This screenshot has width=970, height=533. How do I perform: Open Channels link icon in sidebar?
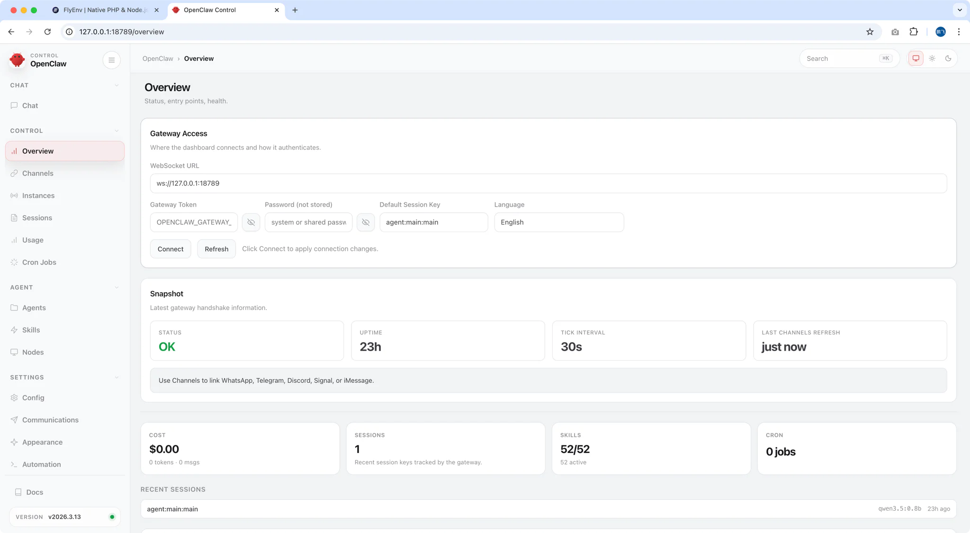14,173
